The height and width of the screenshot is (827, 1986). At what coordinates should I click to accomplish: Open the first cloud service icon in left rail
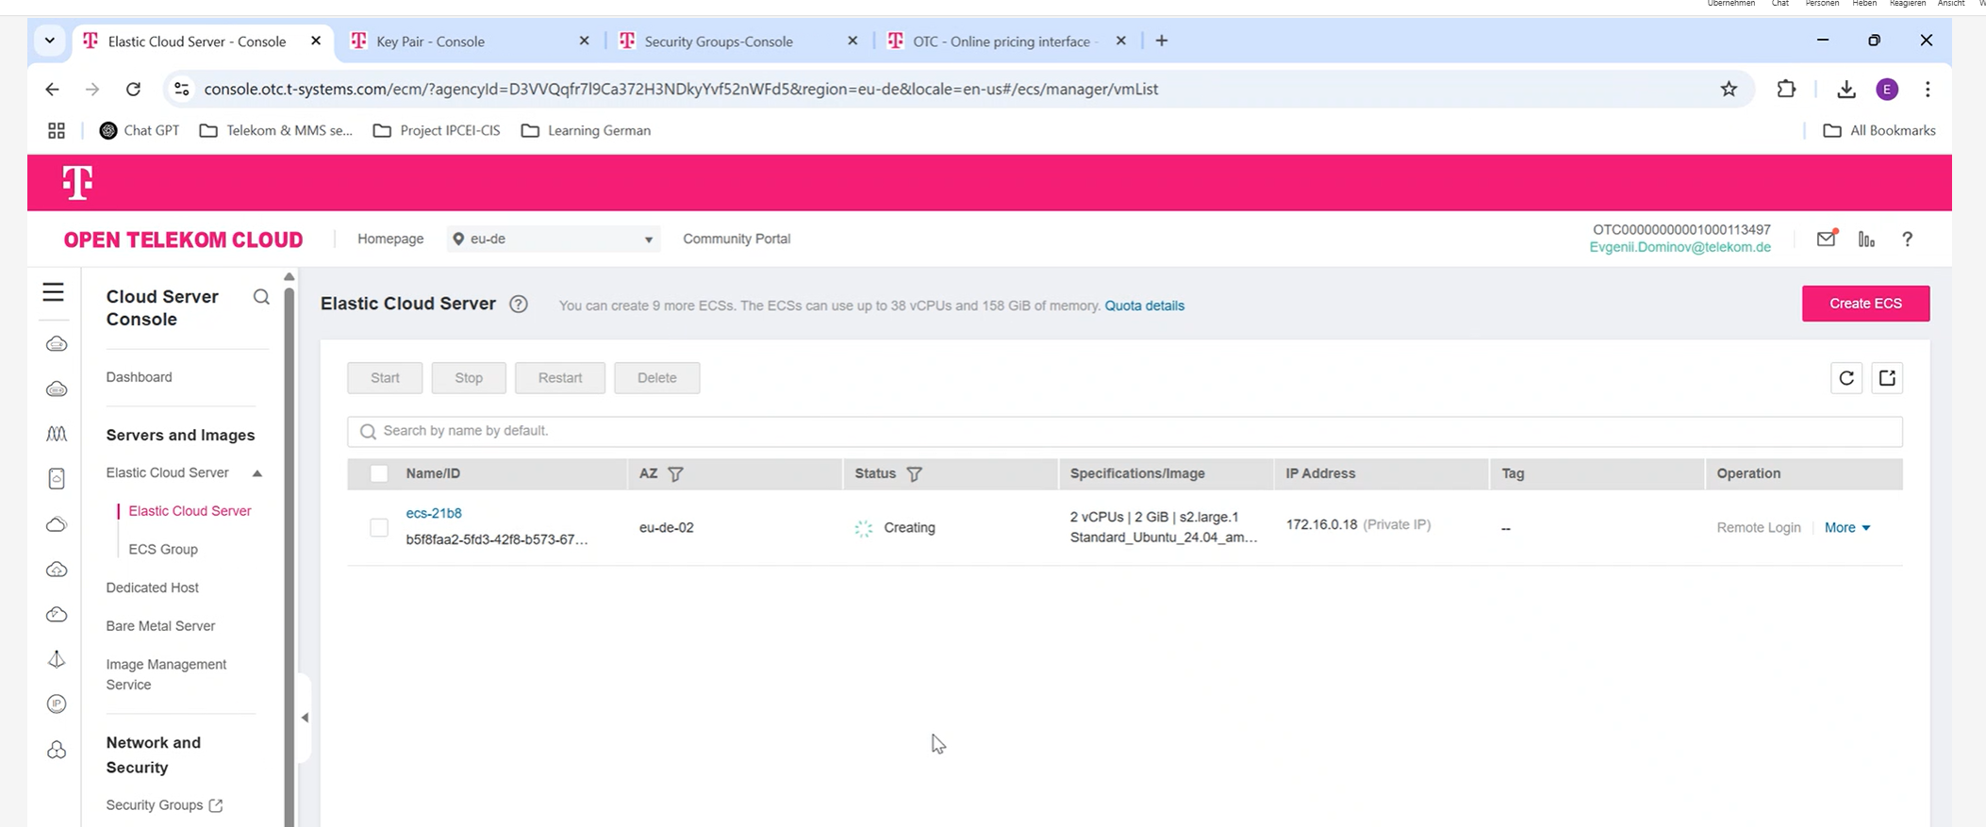(57, 344)
